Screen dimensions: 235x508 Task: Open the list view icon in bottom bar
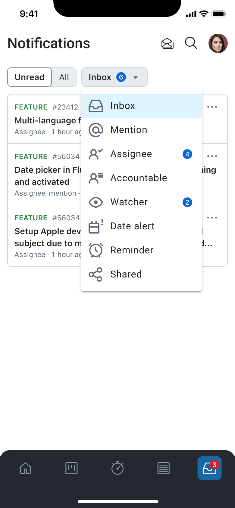pyautogui.click(x=164, y=468)
